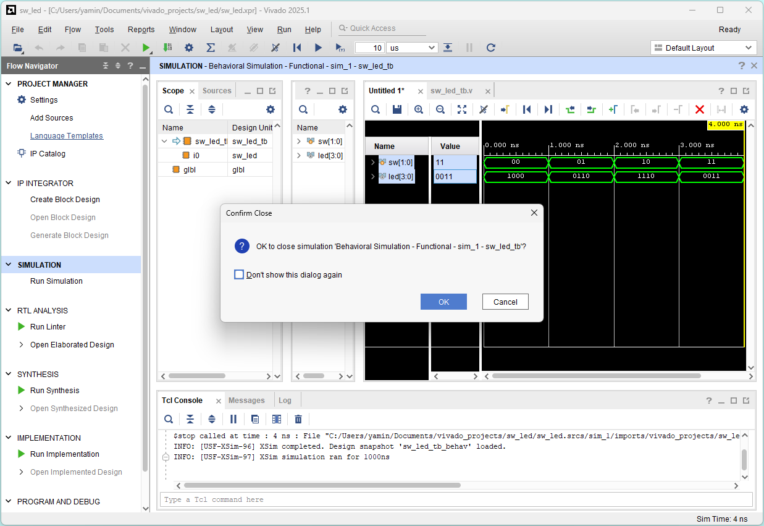Click Save Waveform Configuration icon
The image size is (764, 526).
[x=397, y=109]
